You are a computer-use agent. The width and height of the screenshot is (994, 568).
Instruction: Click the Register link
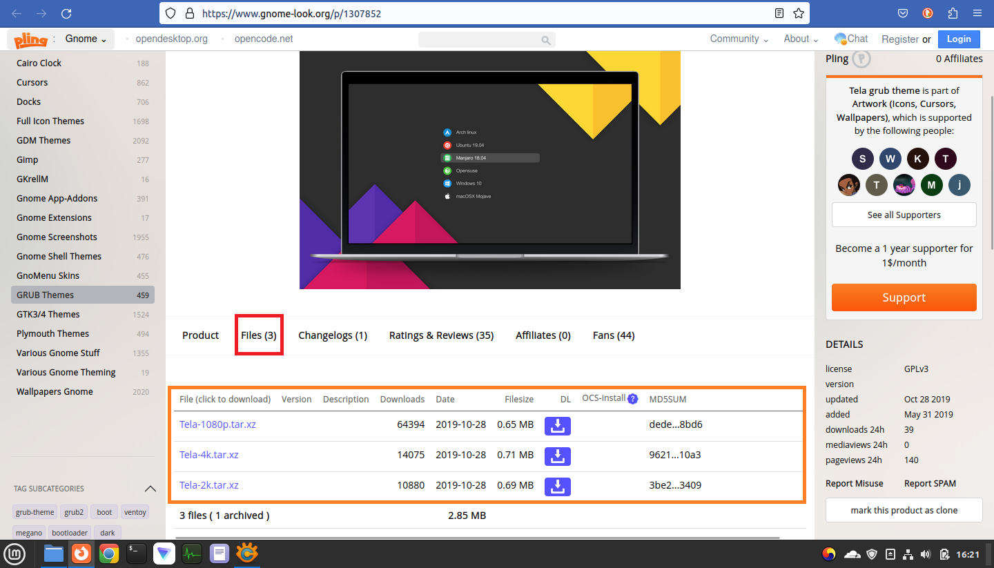pyautogui.click(x=900, y=39)
